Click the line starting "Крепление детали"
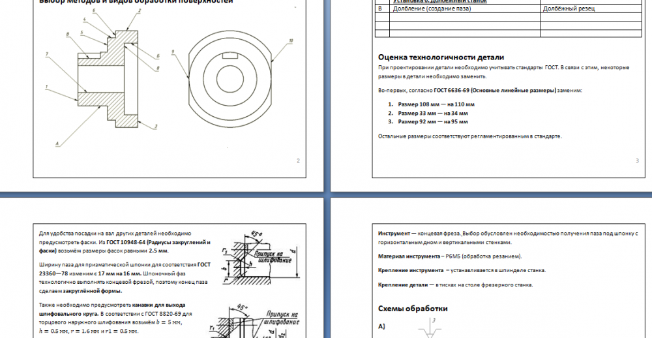652x338 pixels. pyautogui.click(x=456, y=285)
